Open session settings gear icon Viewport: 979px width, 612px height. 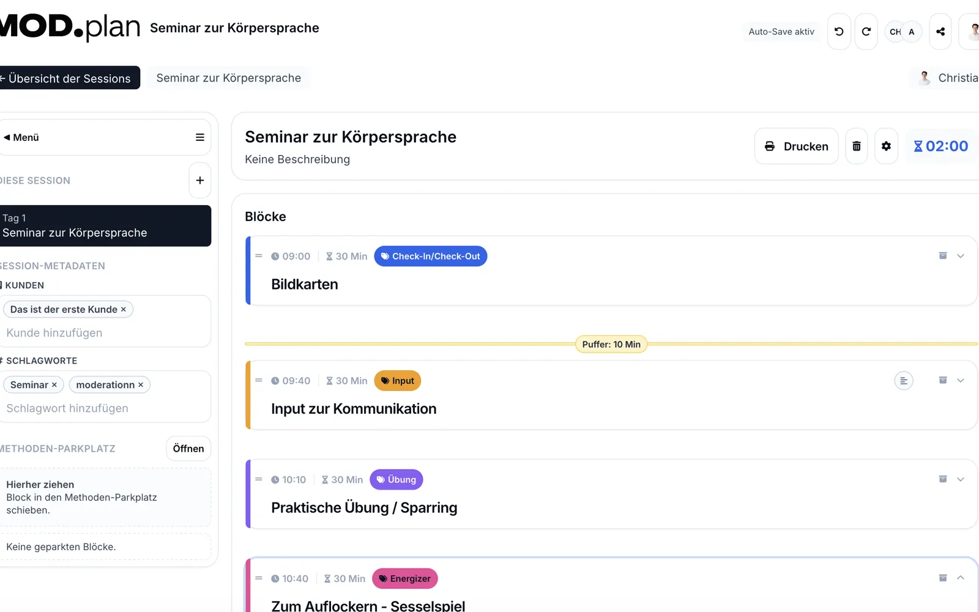tap(886, 146)
